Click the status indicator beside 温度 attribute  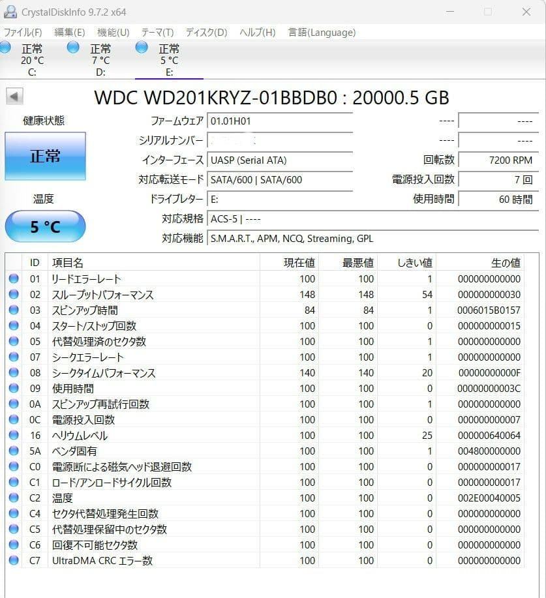(x=14, y=498)
